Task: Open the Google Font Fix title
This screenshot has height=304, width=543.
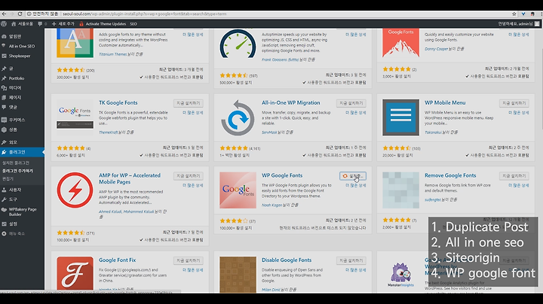Action: 118,260
